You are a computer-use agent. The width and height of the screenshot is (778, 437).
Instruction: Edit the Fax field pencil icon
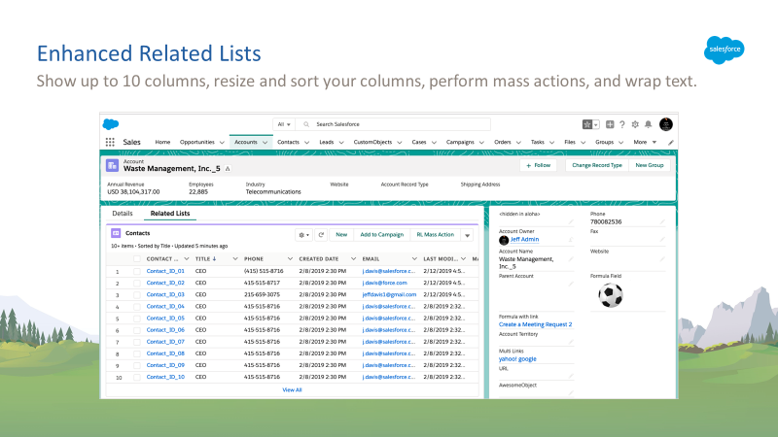pos(662,239)
